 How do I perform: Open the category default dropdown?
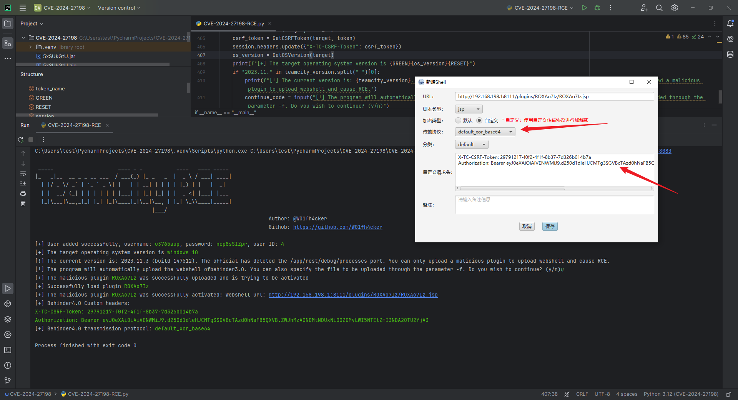point(472,144)
